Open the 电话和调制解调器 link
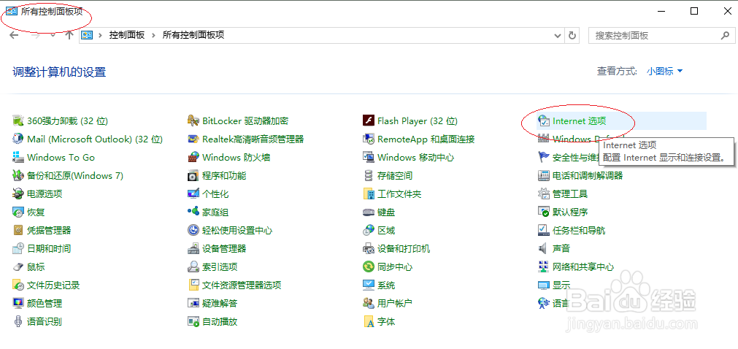Image resolution: width=738 pixels, height=349 pixels. point(588,176)
